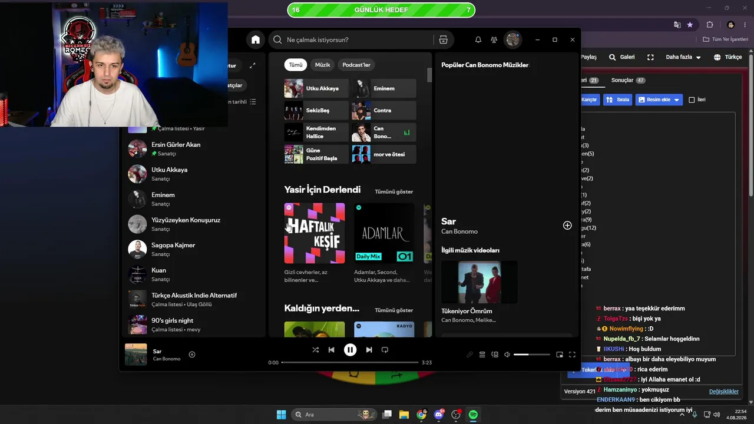754x424 pixels.
Task: Open File Explorer from the taskbar
Action: 404,415
